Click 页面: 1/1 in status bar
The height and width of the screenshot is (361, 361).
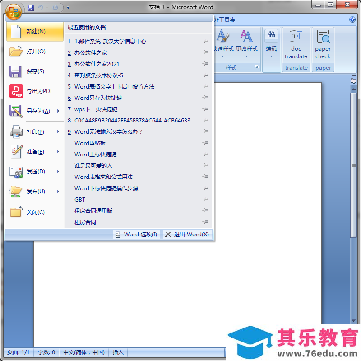19,352
